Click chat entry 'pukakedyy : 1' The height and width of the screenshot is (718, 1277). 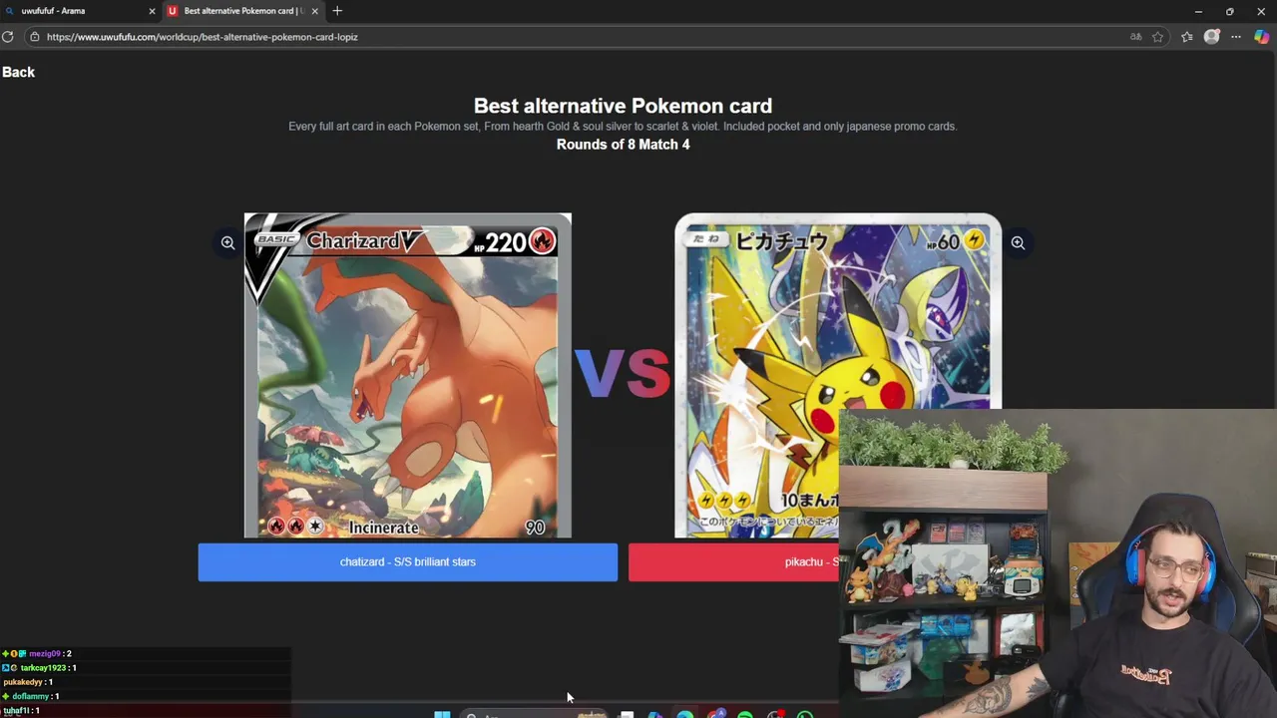pos(28,681)
